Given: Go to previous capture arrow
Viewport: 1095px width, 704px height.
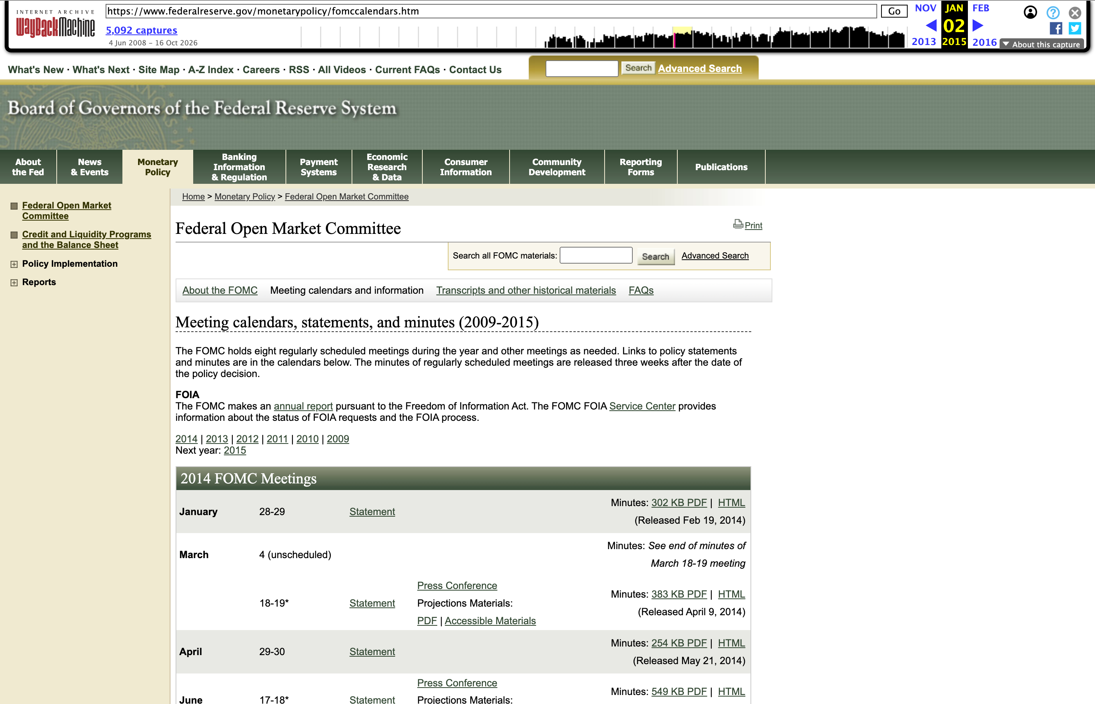Looking at the screenshot, I should (x=932, y=25).
